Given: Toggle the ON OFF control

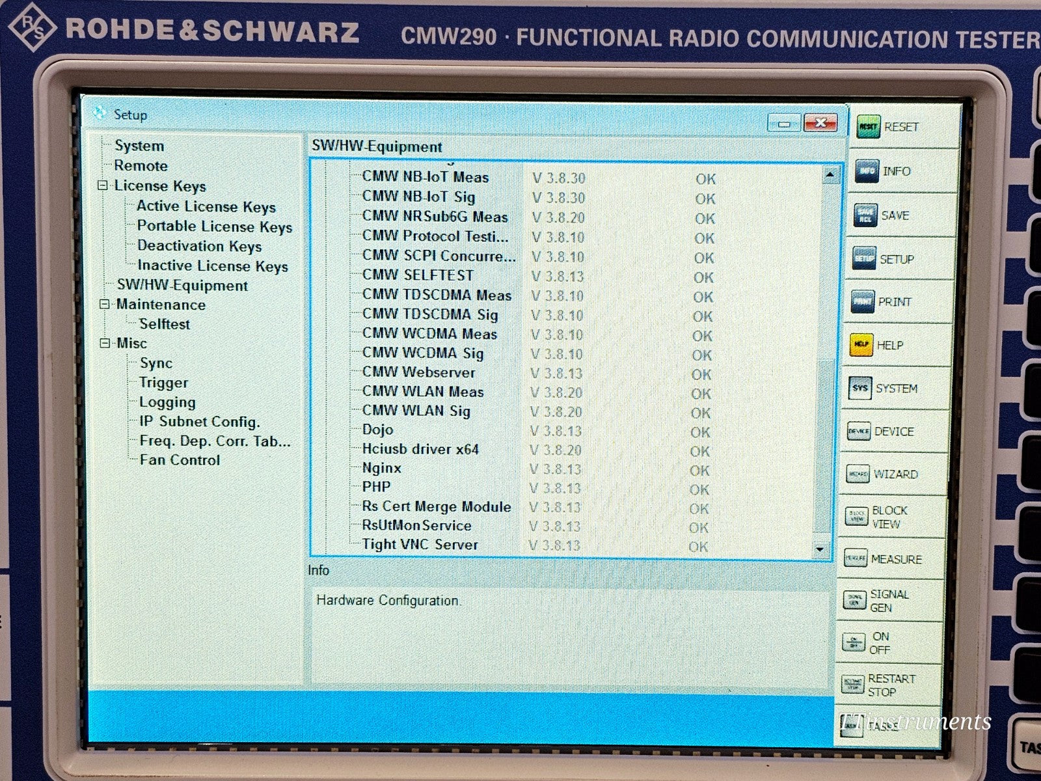Looking at the screenshot, I should click(854, 642).
